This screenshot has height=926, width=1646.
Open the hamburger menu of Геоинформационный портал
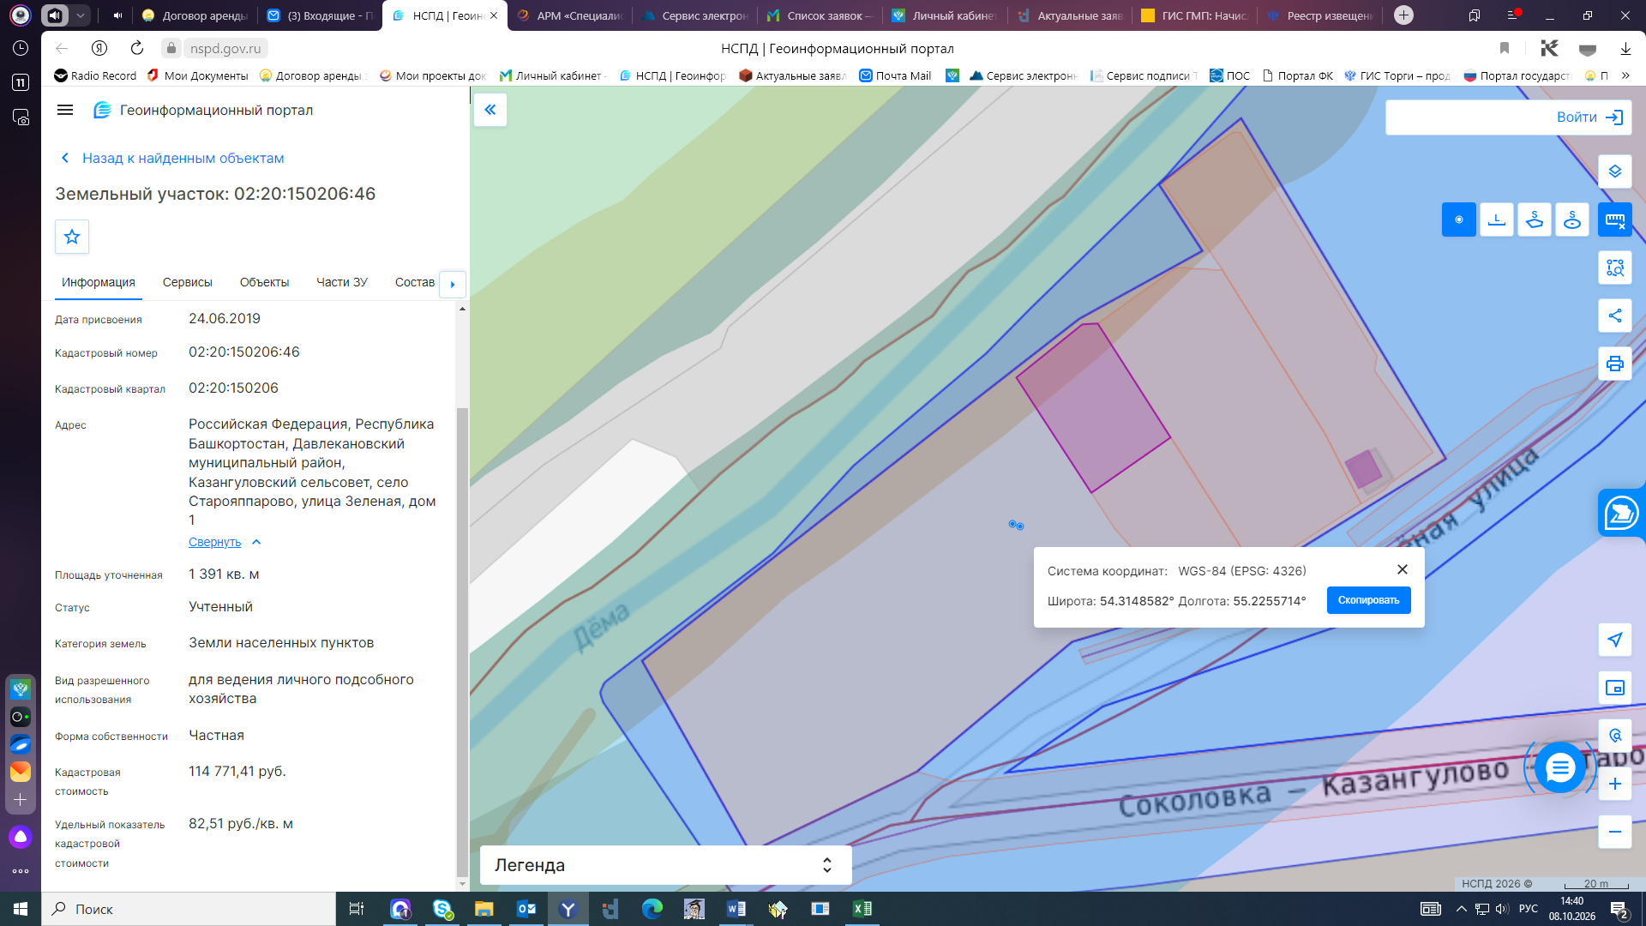(65, 110)
